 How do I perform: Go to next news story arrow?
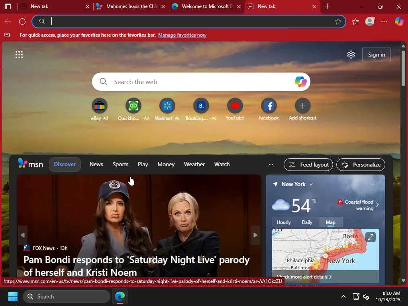click(255, 235)
